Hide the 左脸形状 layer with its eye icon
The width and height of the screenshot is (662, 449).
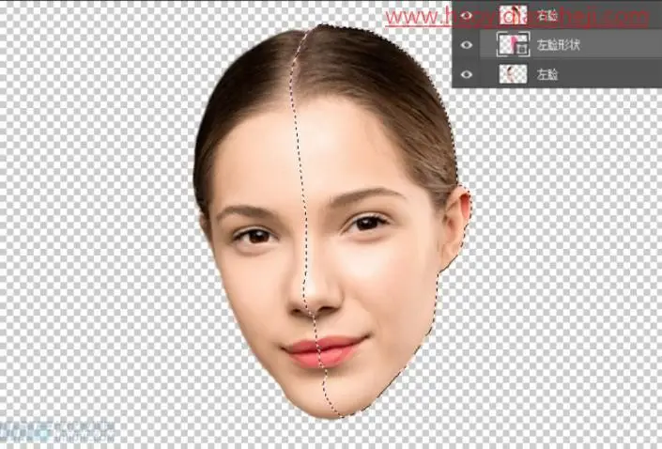tap(466, 44)
